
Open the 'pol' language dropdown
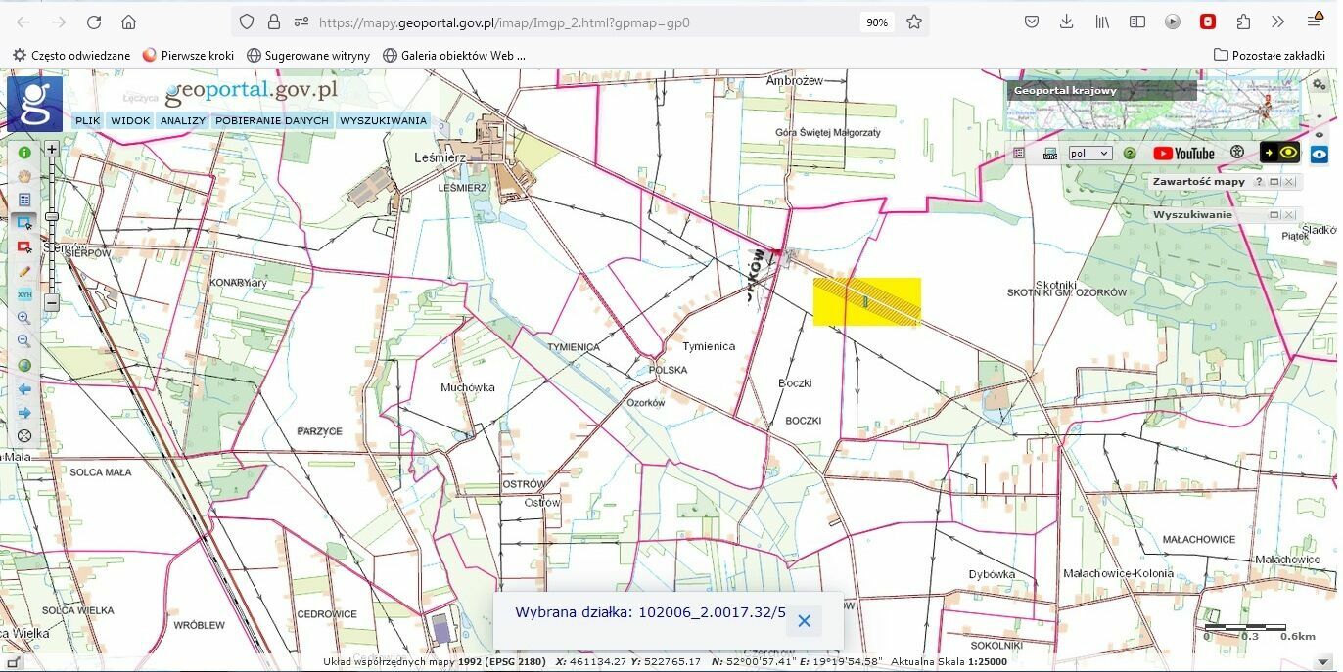pos(1089,154)
